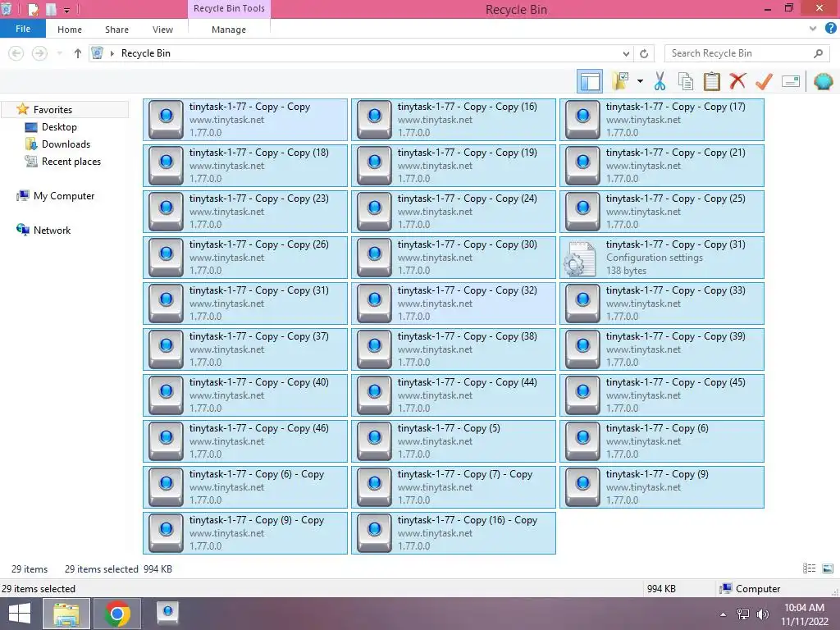The image size is (840, 630).
Task: Click the volume speaker tray icon
Action: 762,614
